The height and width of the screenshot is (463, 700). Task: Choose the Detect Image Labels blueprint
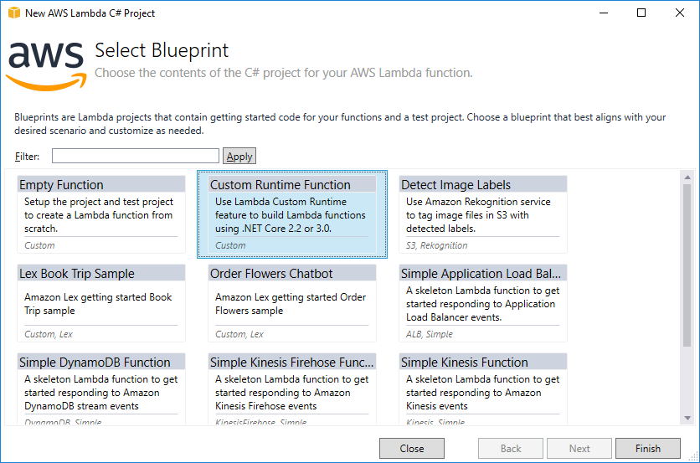point(483,214)
